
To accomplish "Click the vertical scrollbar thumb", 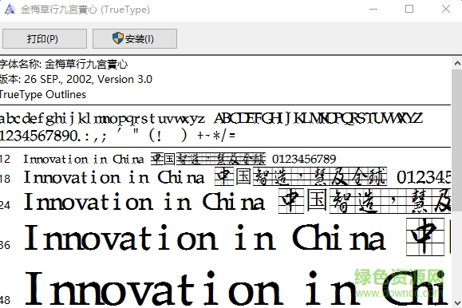I will pyautogui.click(x=456, y=140).
